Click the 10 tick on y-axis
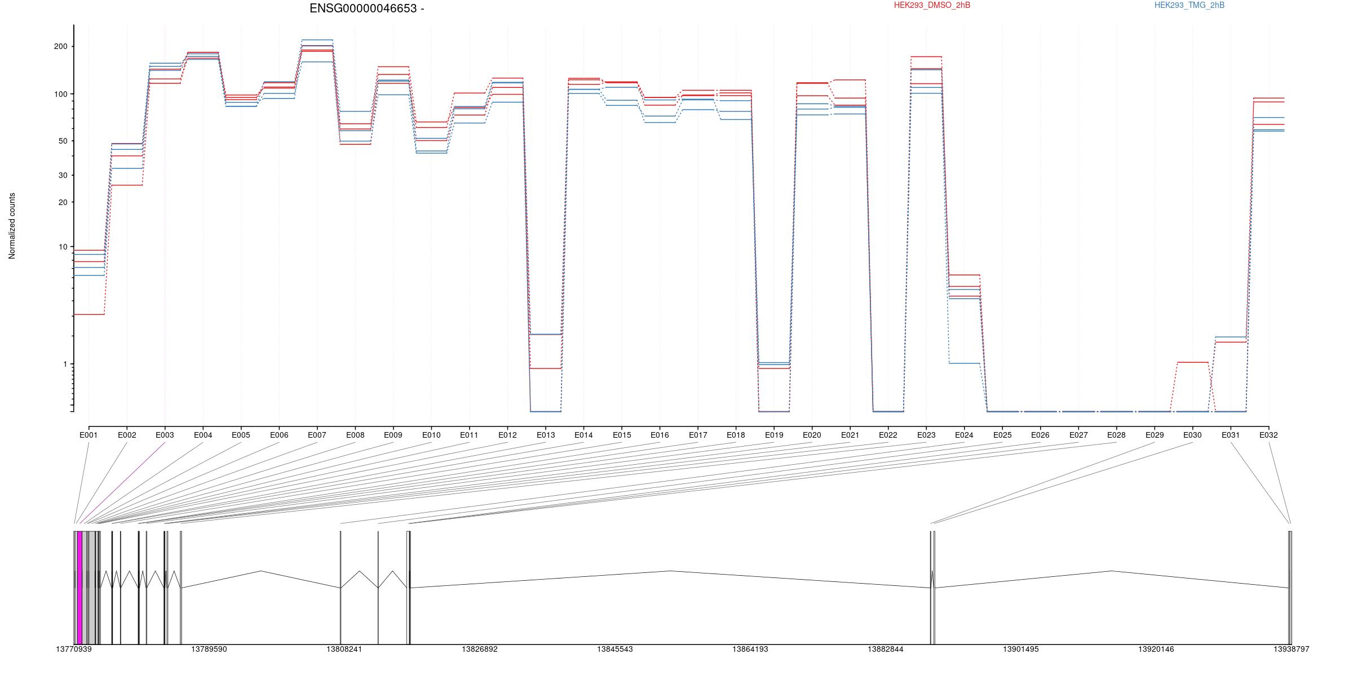Screen dimensions: 1353x676 pyautogui.click(x=63, y=247)
